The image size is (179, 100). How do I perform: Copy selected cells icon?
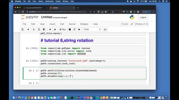coord(39,29)
